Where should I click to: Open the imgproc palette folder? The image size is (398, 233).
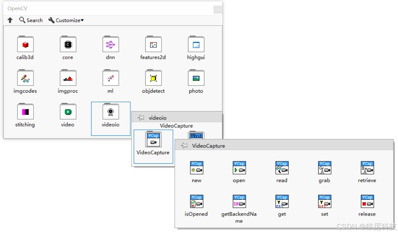point(68,78)
